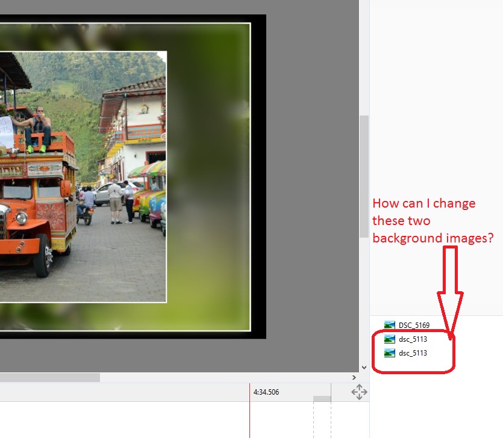The image size is (503, 438).
Task: Click the preview's vertical scroll down arrow
Action: [363, 367]
